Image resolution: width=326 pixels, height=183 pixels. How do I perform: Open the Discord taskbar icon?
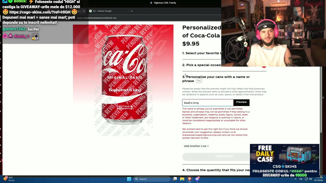coord(197,179)
